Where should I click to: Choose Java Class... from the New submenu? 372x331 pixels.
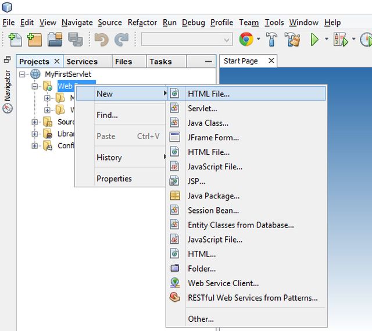point(246,123)
